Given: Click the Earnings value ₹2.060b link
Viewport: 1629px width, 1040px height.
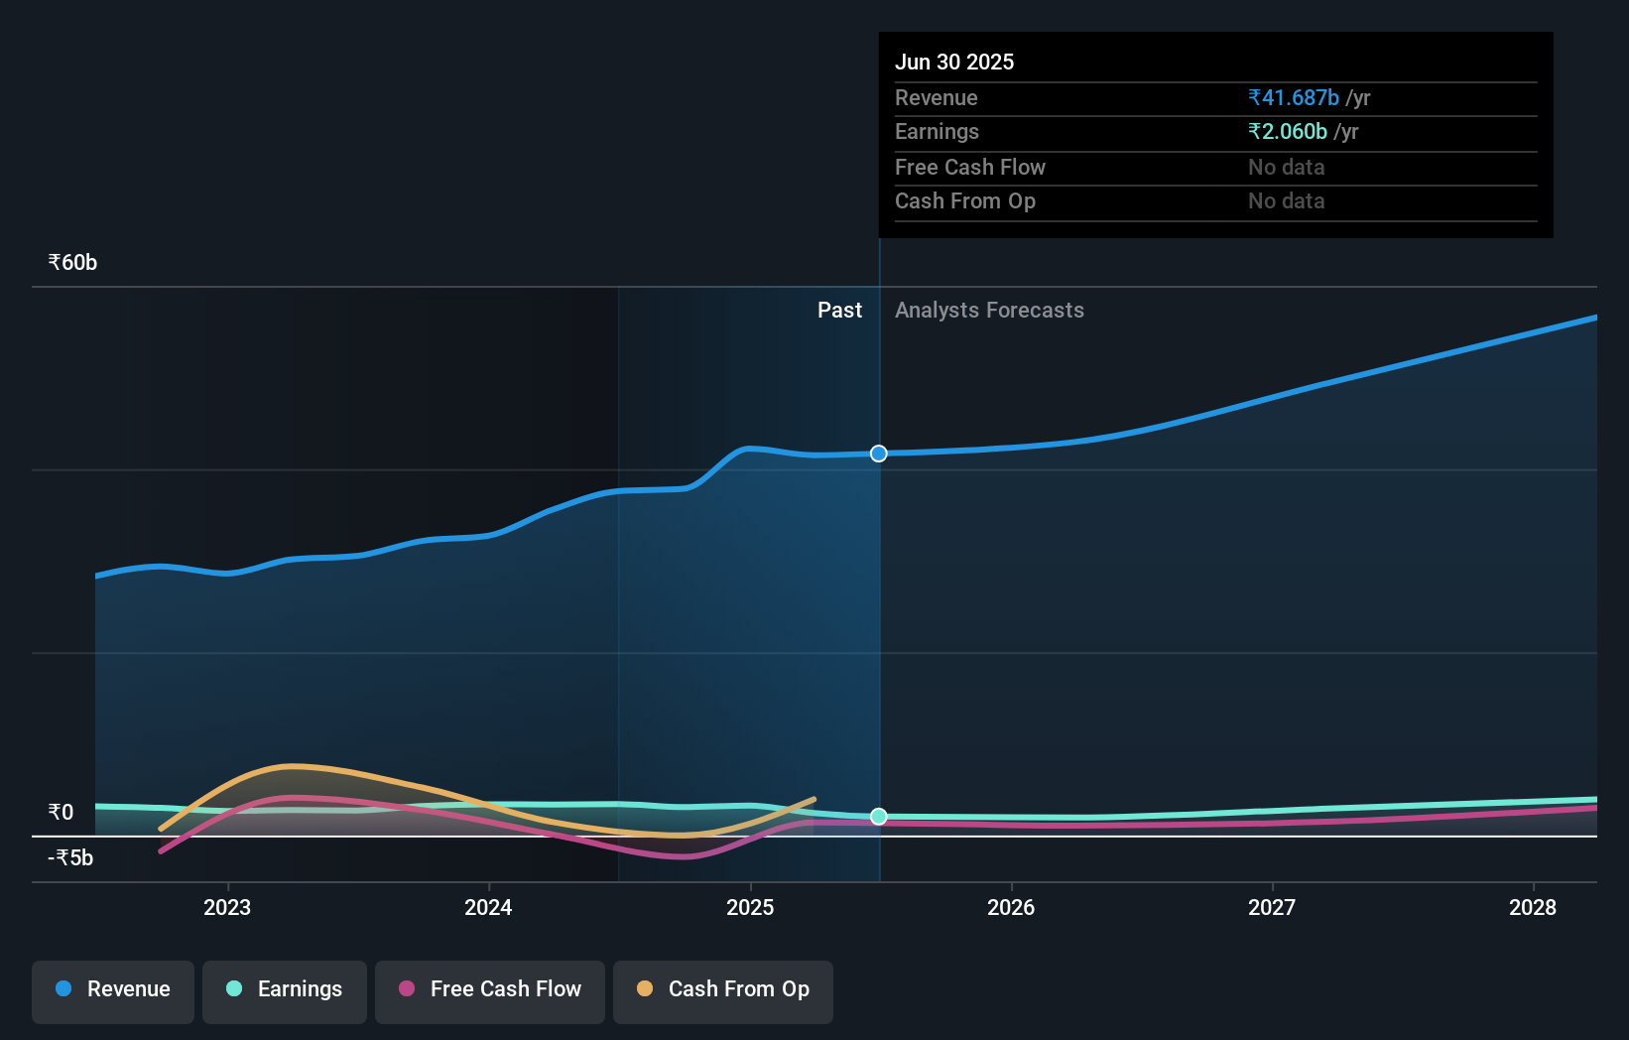Looking at the screenshot, I should (x=1287, y=131).
